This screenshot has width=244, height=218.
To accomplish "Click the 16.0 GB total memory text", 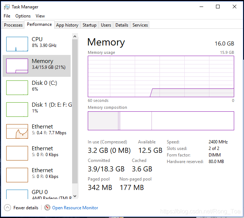I will (224, 44).
